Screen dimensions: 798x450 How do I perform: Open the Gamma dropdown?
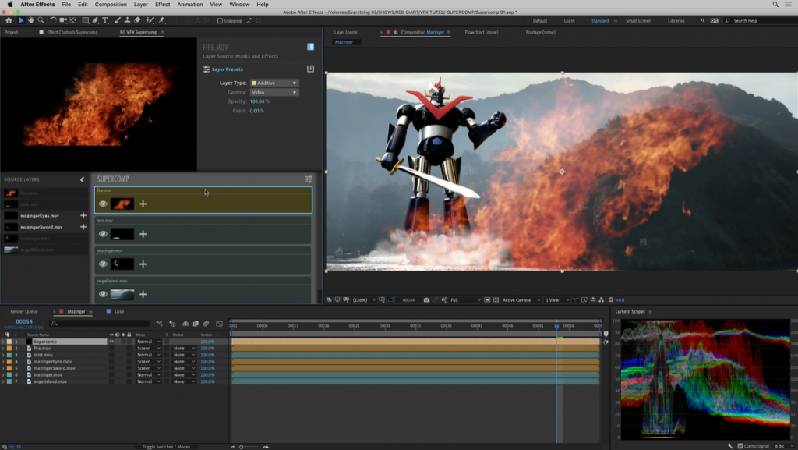[274, 93]
